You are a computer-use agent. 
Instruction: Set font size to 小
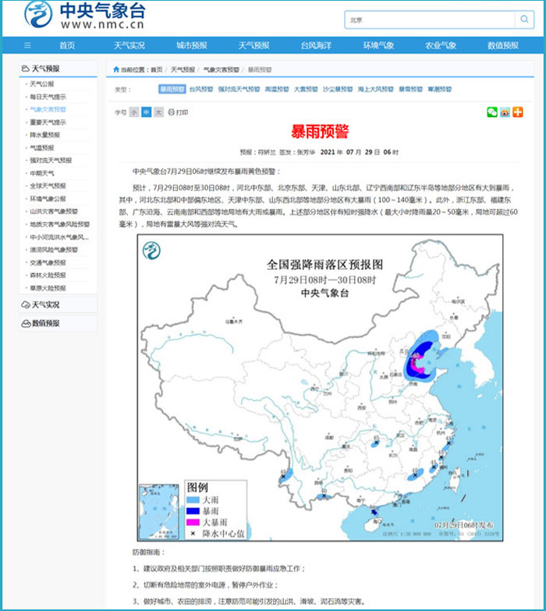134,112
